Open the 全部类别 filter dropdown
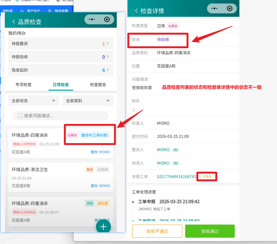The image size is (277, 244). tap(88, 101)
